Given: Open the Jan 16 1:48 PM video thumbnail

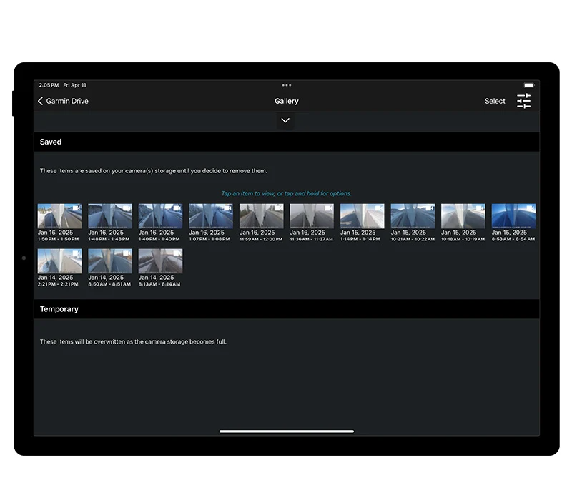Looking at the screenshot, I should pos(110,217).
